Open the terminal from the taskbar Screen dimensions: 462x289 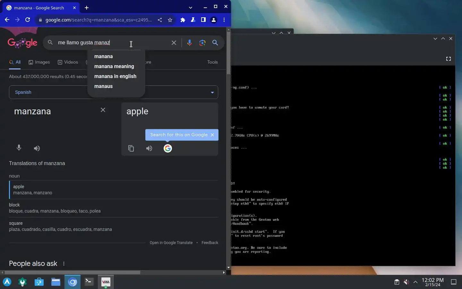(x=89, y=282)
